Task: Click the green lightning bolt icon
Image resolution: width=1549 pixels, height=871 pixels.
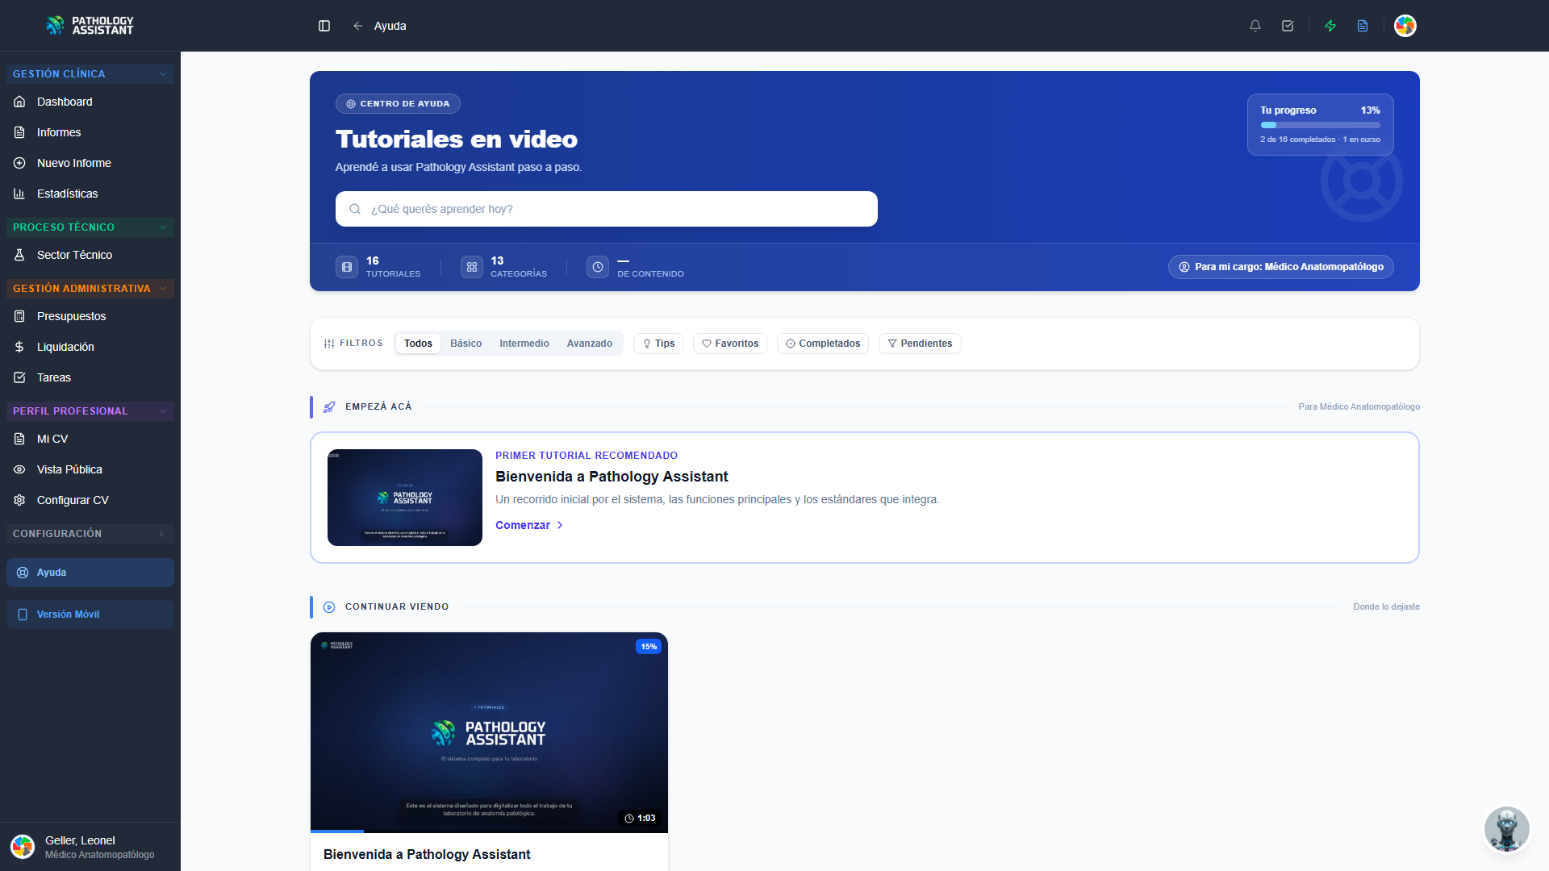Action: (1330, 26)
